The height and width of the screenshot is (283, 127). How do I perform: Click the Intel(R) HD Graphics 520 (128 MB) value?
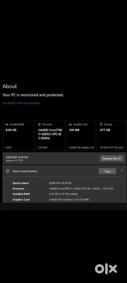pos(69,200)
